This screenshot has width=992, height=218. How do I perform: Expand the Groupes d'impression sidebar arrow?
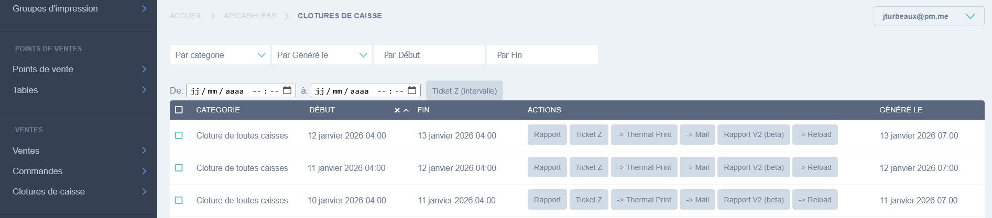tap(144, 8)
